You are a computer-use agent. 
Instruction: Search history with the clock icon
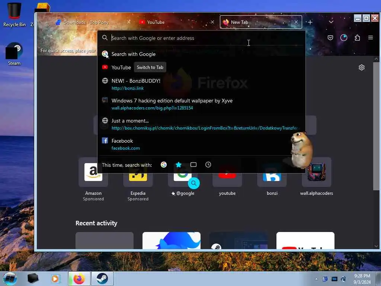pyautogui.click(x=208, y=165)
